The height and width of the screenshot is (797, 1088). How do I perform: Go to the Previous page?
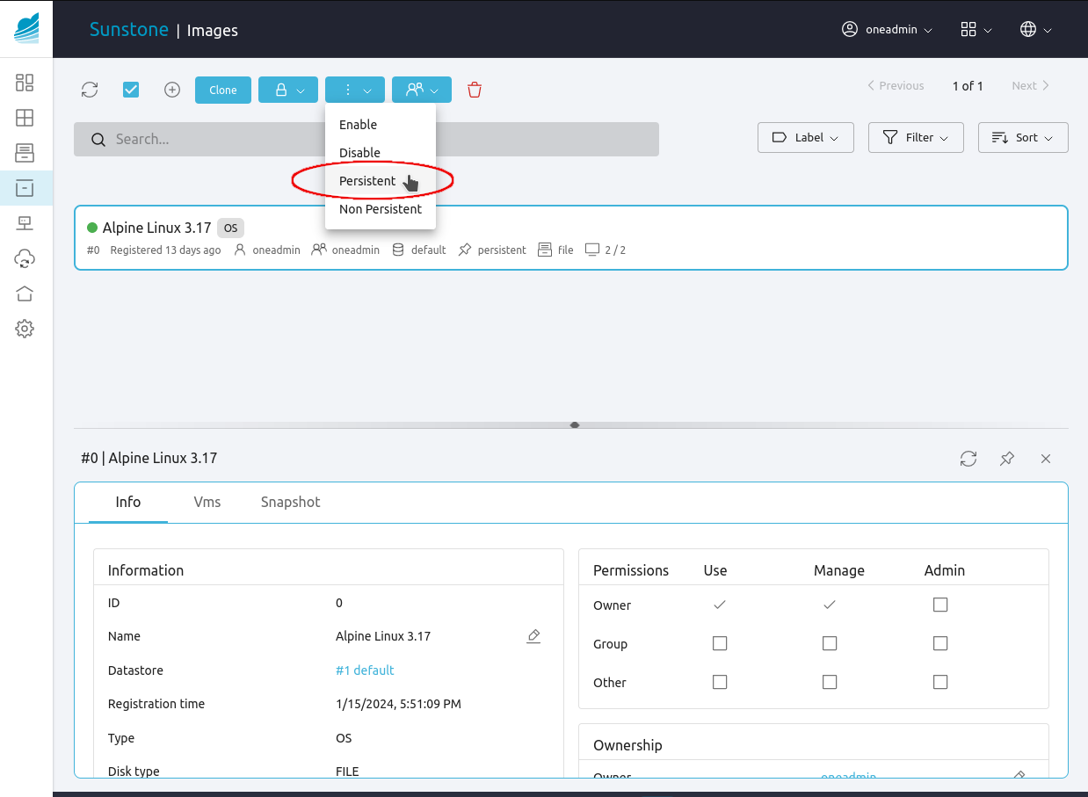pos(896,85)
